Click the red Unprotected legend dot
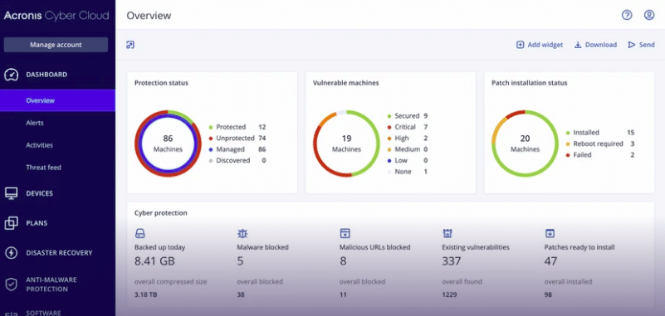Viewport: 665px width, 316px height. (211, 139)
